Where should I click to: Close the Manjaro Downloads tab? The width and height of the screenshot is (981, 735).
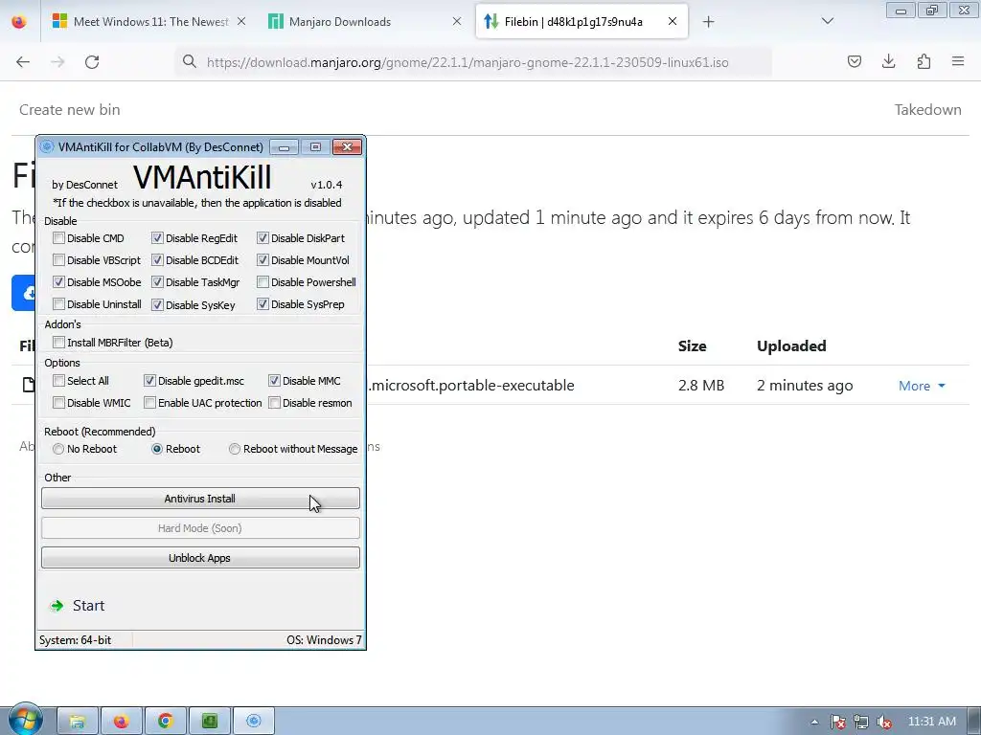[x=457, y=21]
